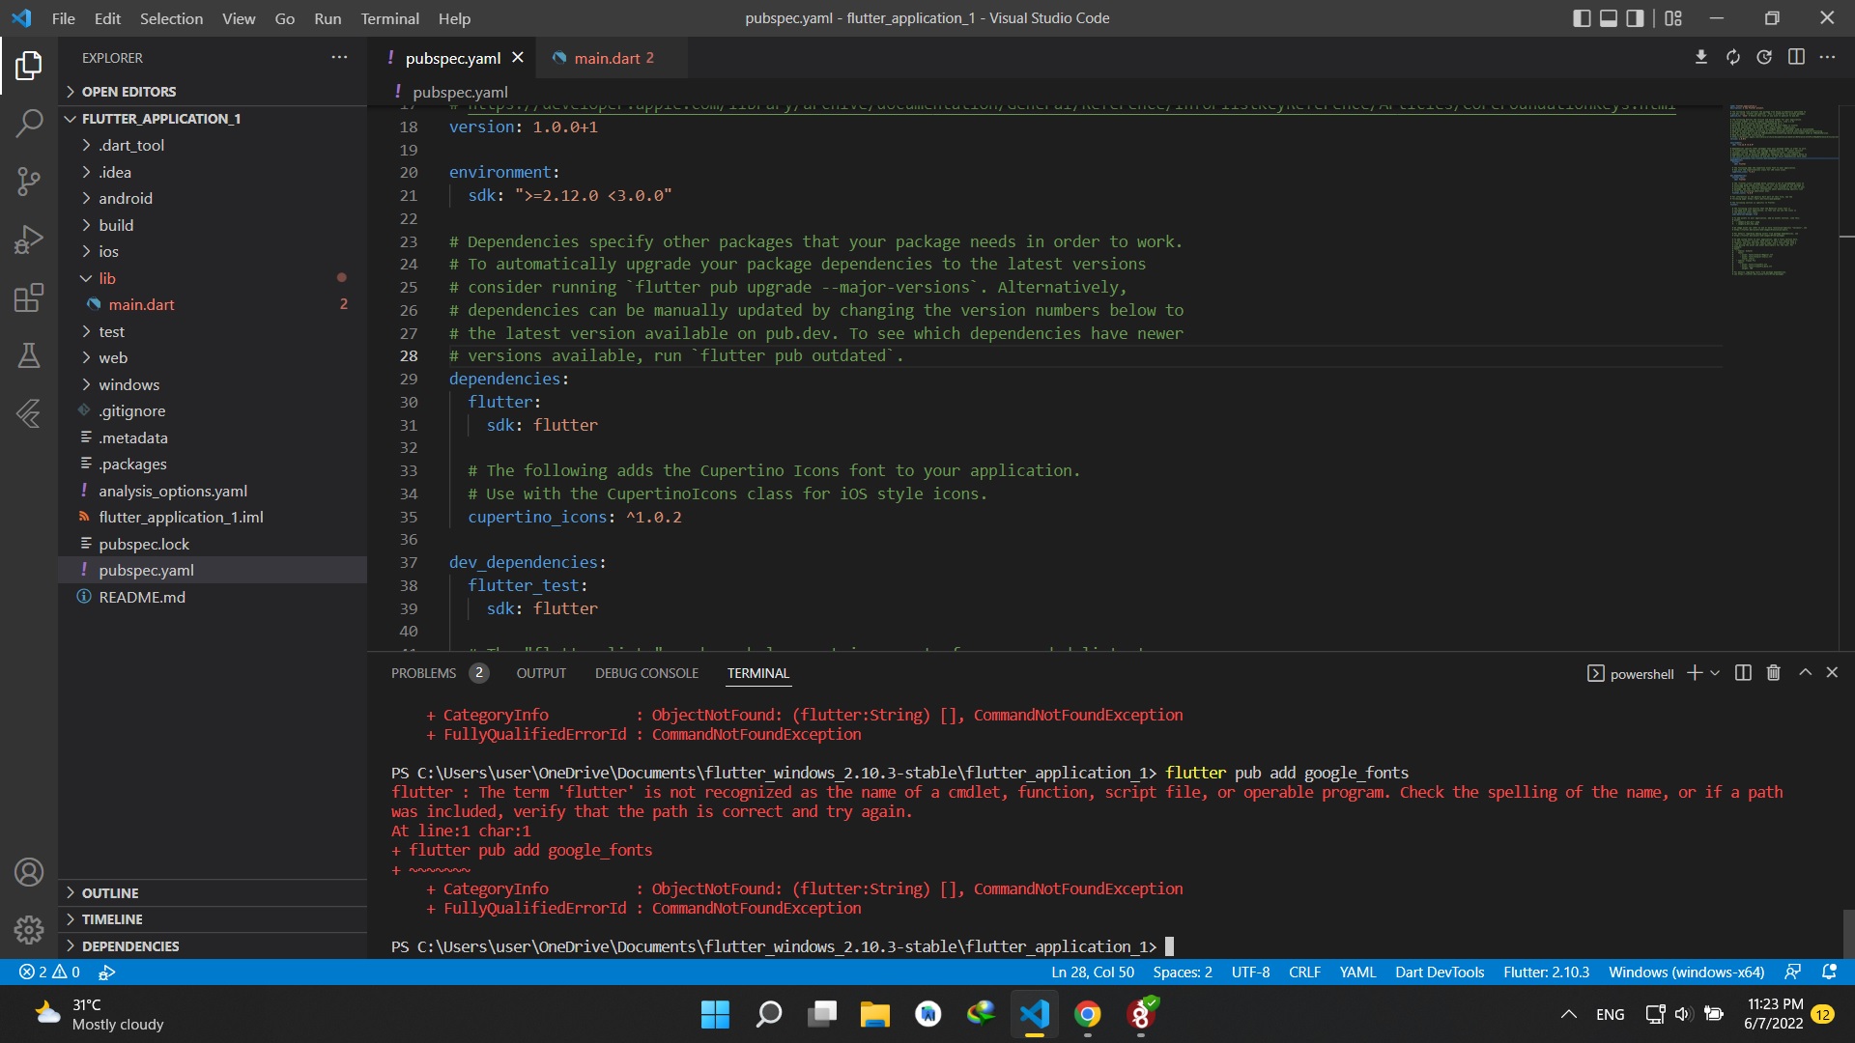Open the Extensions view
The image size is (1855, 1043).
[x=29, y=297]
